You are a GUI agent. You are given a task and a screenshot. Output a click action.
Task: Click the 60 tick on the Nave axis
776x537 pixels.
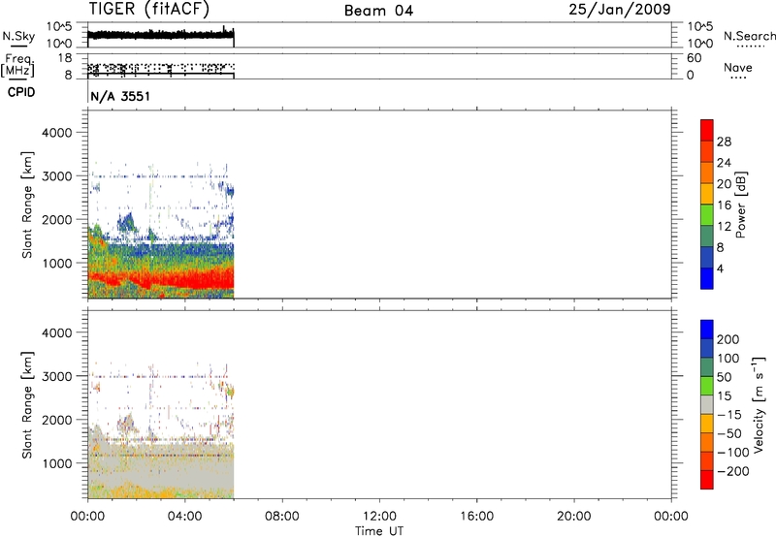click(x=695, y=58)
